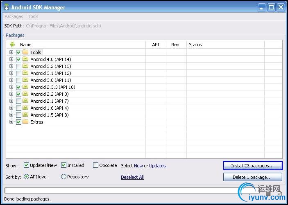Uncheck the Android 2.2 (API 8) checkbox
Screen dimensions: 288x205
pos(18,94)
